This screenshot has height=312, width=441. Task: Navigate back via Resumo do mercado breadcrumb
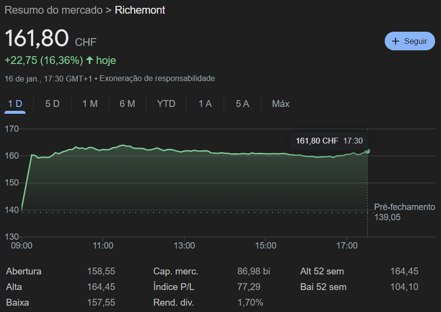(x=54, y=10)
